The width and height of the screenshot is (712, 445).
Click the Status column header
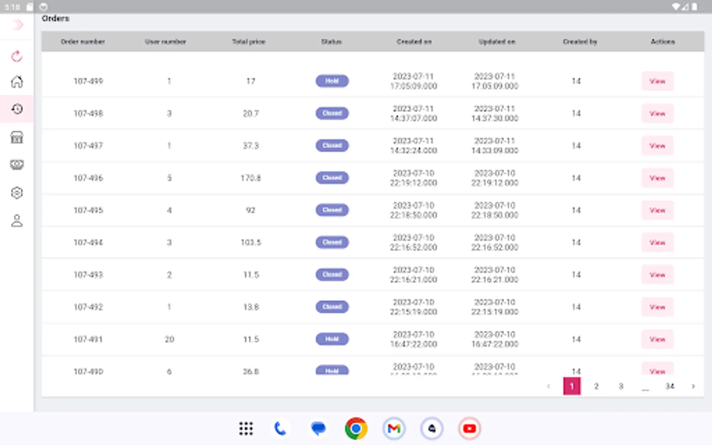(331, 42)
